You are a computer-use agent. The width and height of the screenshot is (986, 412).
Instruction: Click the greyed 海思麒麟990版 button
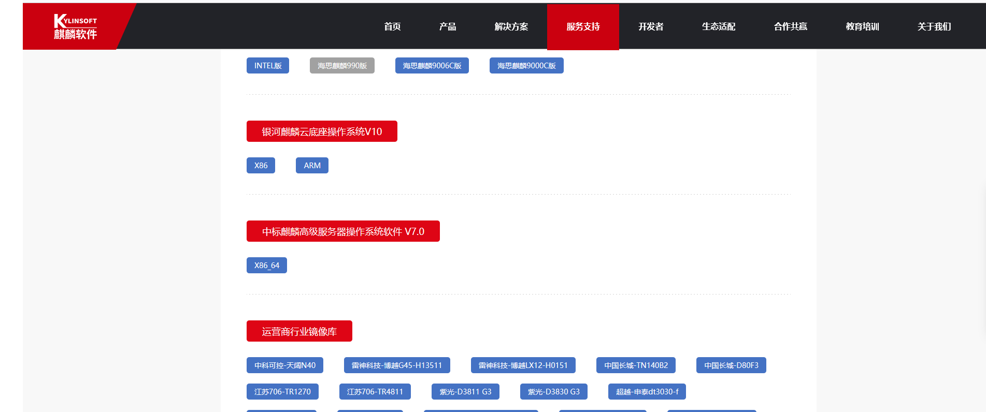(x=342, y=66)
